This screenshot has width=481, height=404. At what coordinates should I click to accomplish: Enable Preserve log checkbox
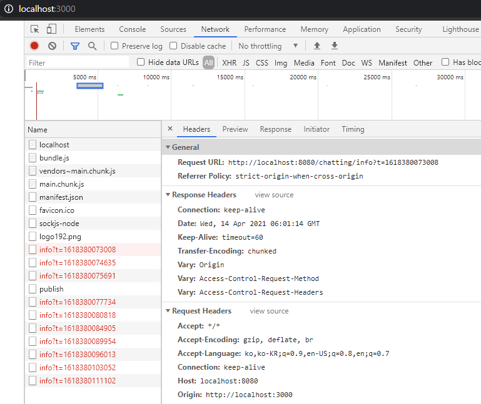coord(114,46)
